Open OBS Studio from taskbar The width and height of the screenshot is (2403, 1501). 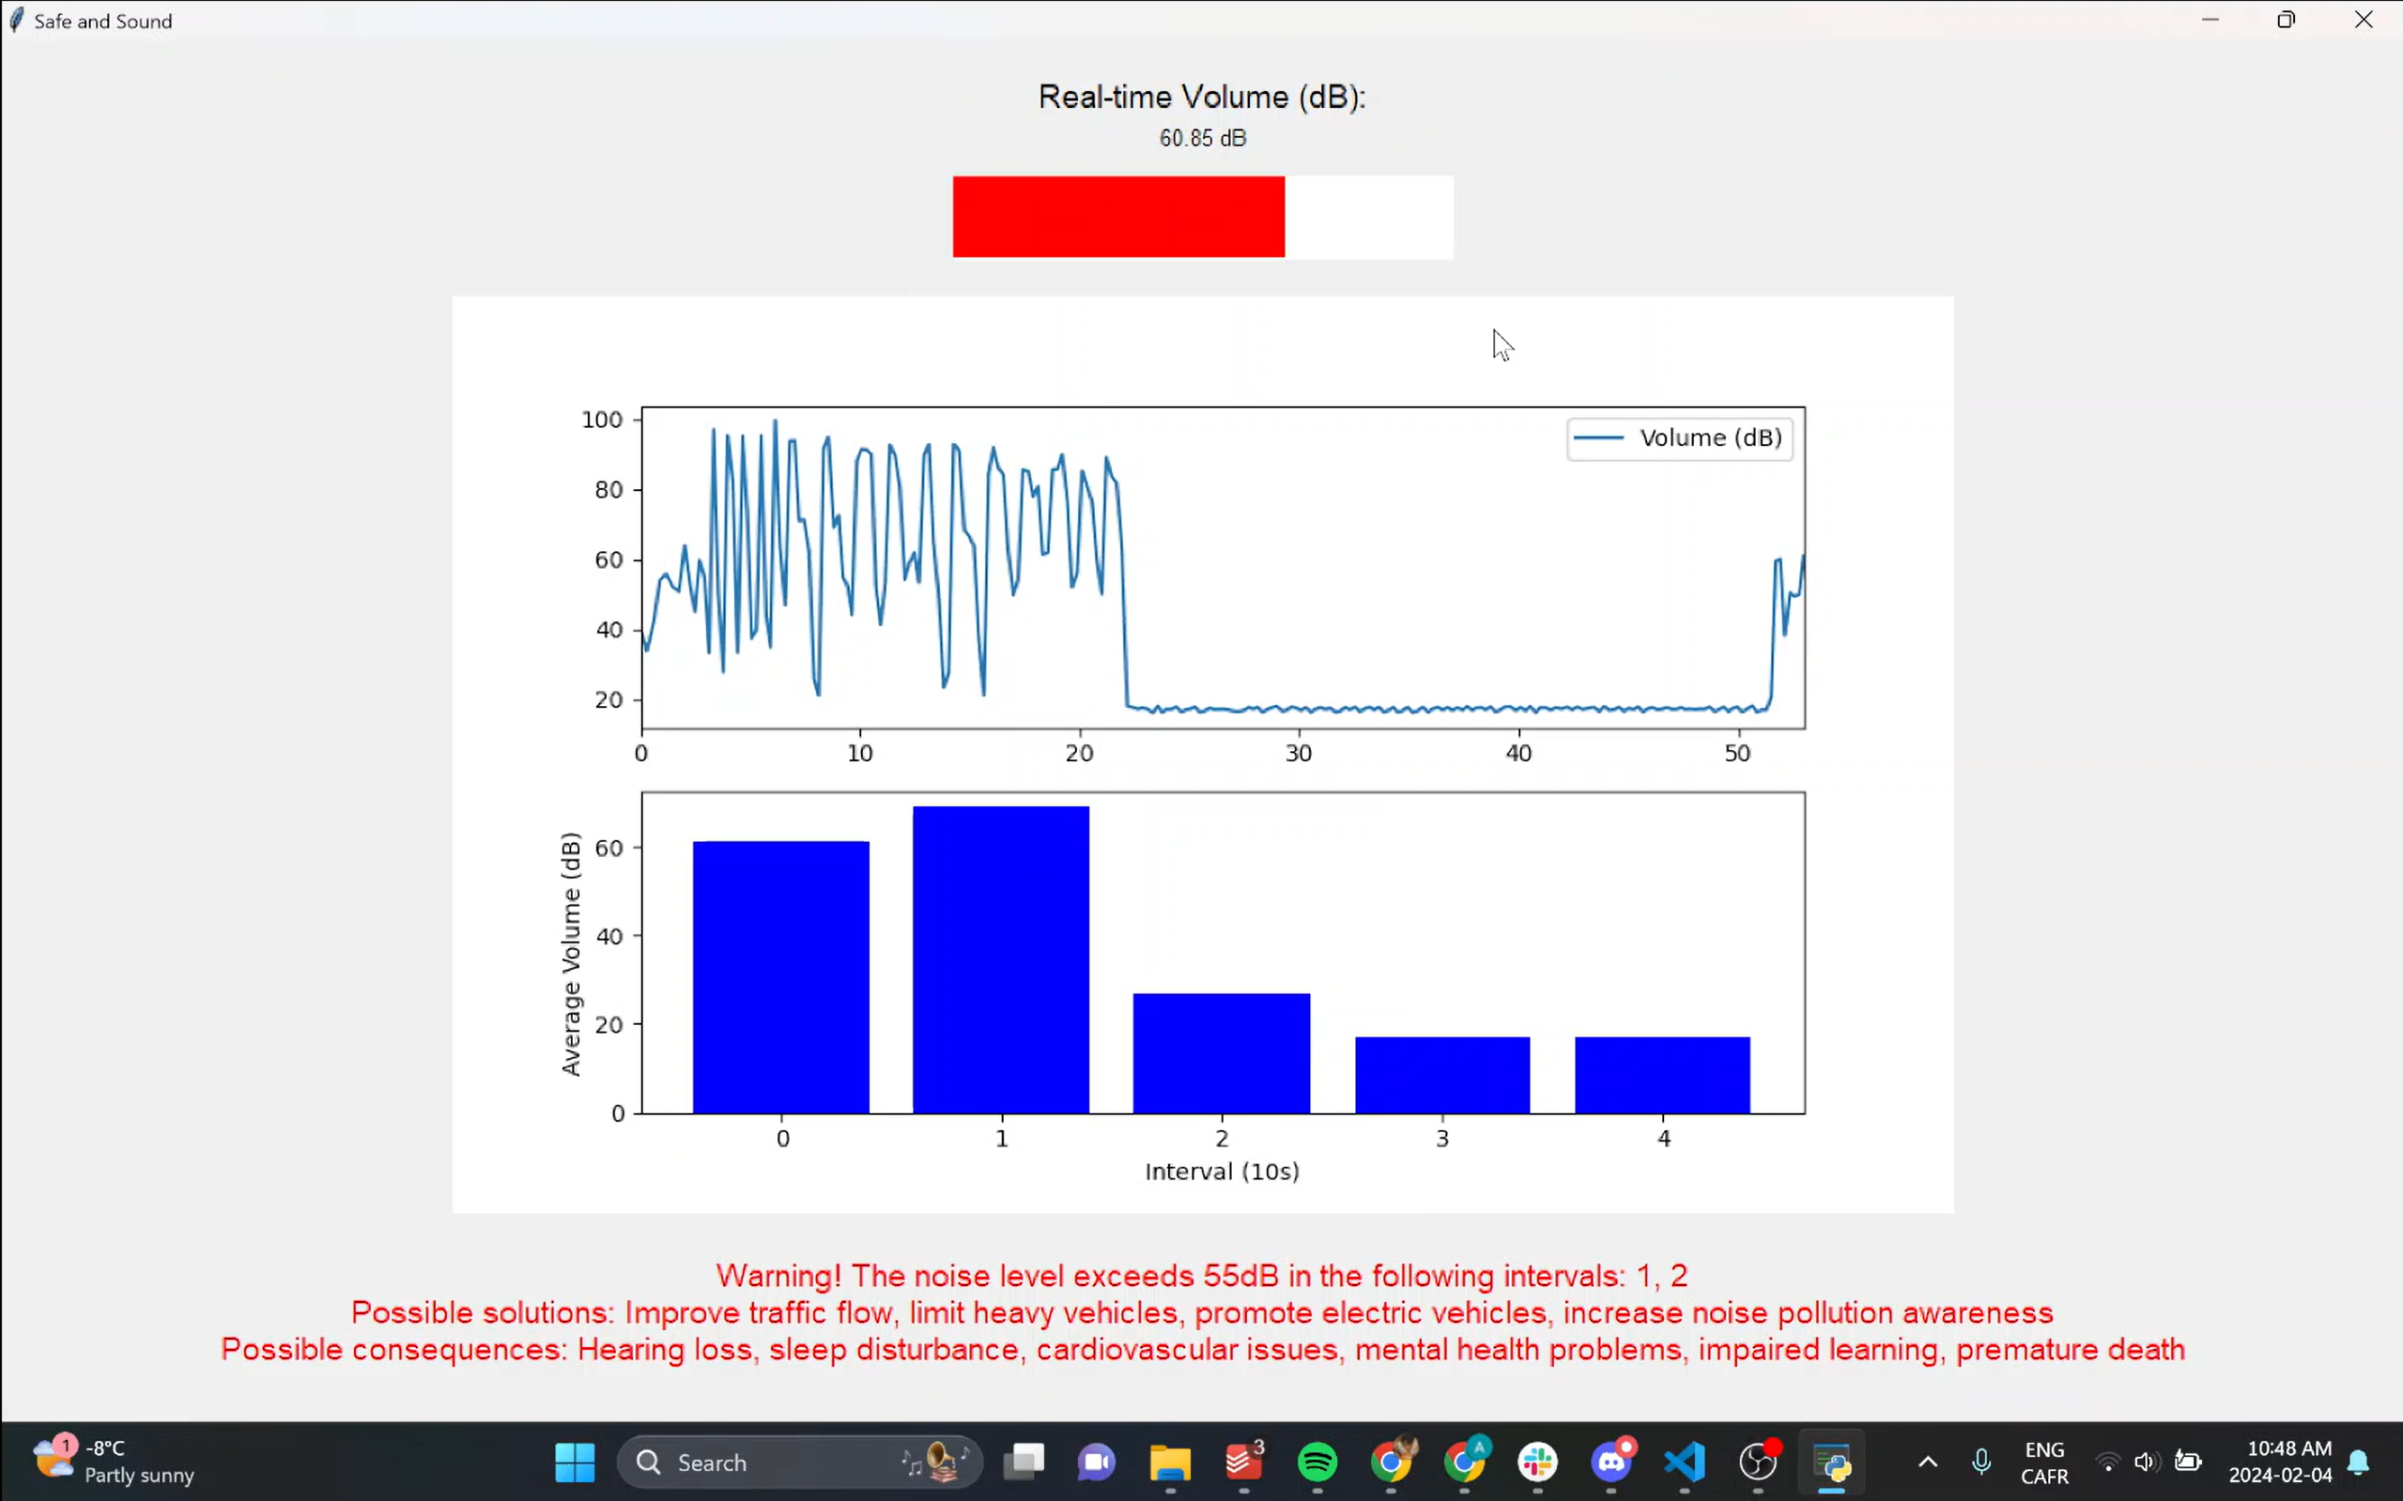[x=1758, y=1463]
